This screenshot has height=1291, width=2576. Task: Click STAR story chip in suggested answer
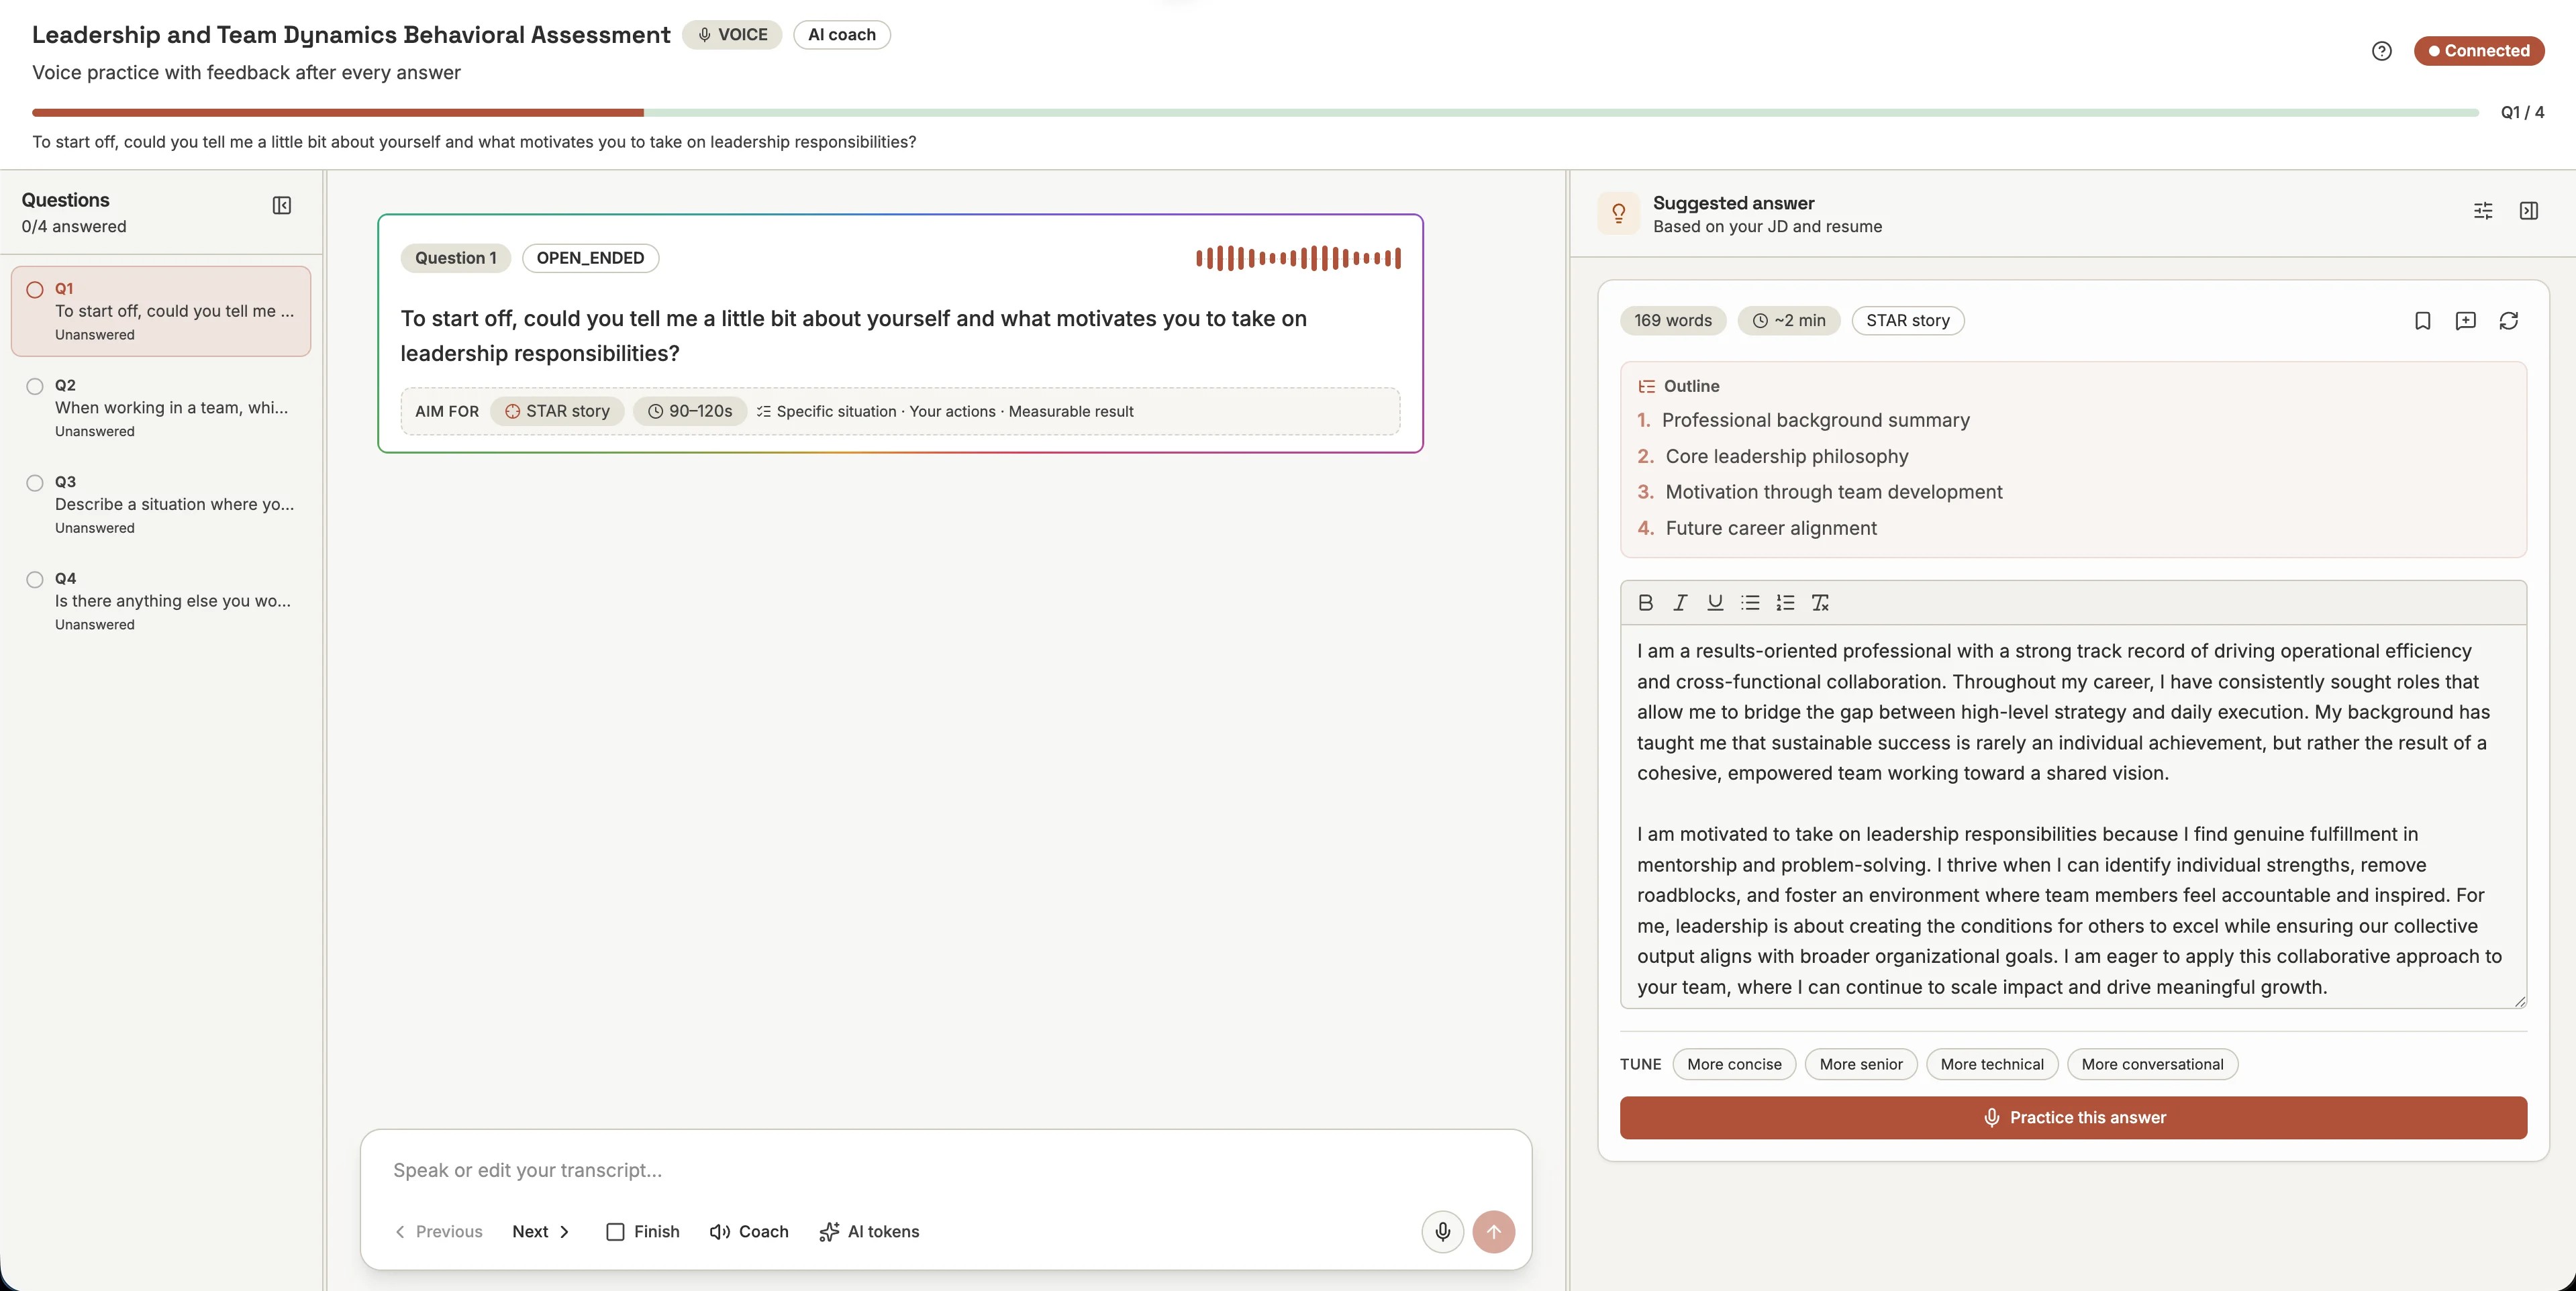(1908, 321)
